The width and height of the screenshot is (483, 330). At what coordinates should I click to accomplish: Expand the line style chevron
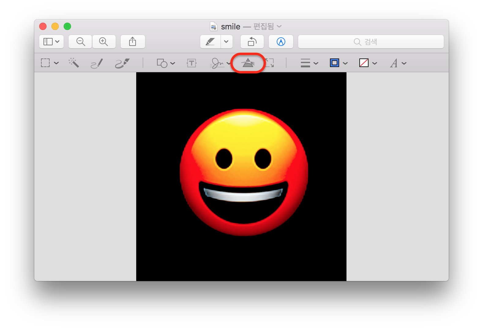316,63
